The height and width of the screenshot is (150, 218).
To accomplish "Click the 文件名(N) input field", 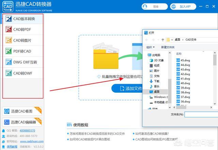I will coord(201,114).
